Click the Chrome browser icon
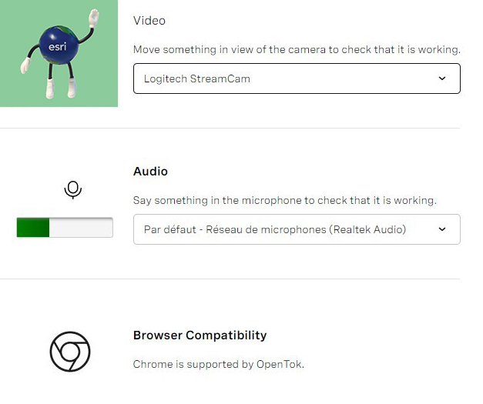This screenshot has width=483, height=404. point(70,352)
